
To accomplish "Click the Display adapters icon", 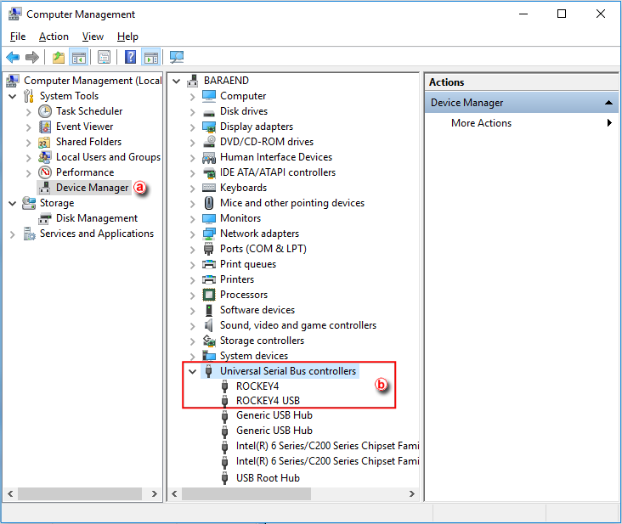I will point(209,127).
